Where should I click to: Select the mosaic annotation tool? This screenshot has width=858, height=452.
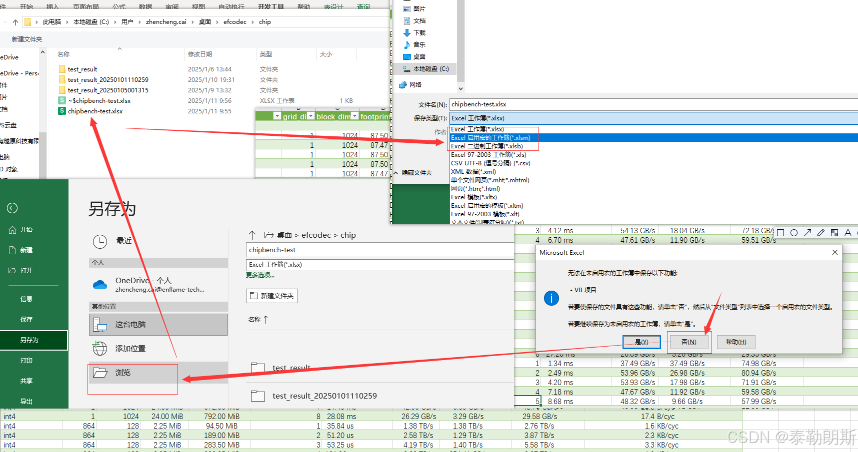(x=834, y=233)
